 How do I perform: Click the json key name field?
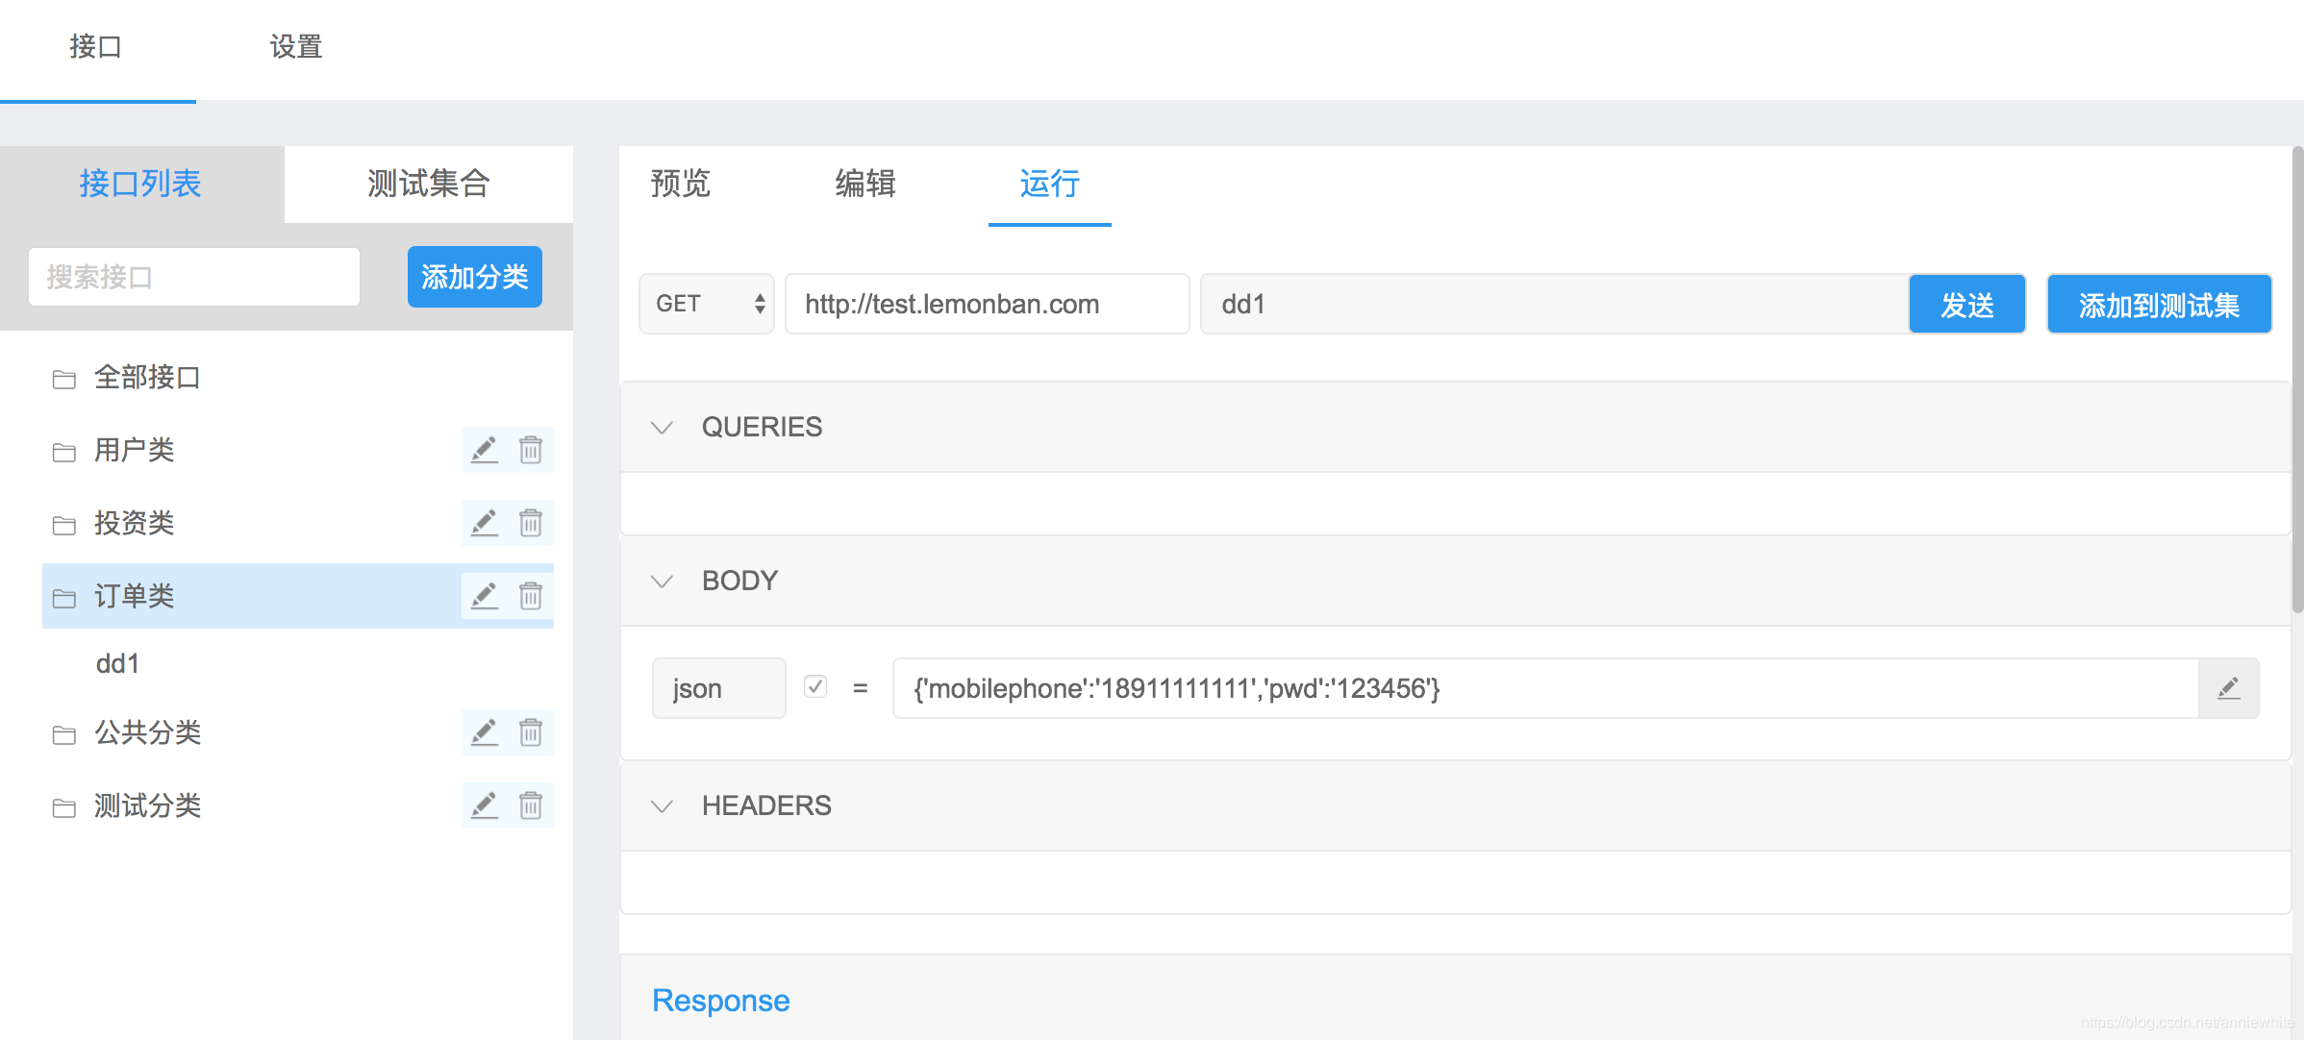coord(719,688)
